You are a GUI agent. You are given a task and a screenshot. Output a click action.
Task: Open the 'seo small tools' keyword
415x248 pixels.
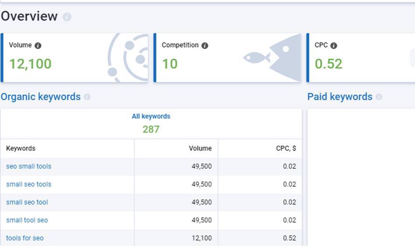click(28, 166)
